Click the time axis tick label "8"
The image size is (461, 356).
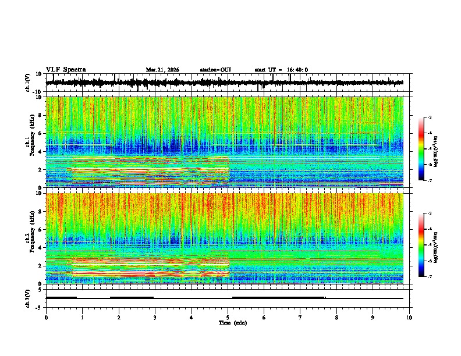[x=336, y=318]
